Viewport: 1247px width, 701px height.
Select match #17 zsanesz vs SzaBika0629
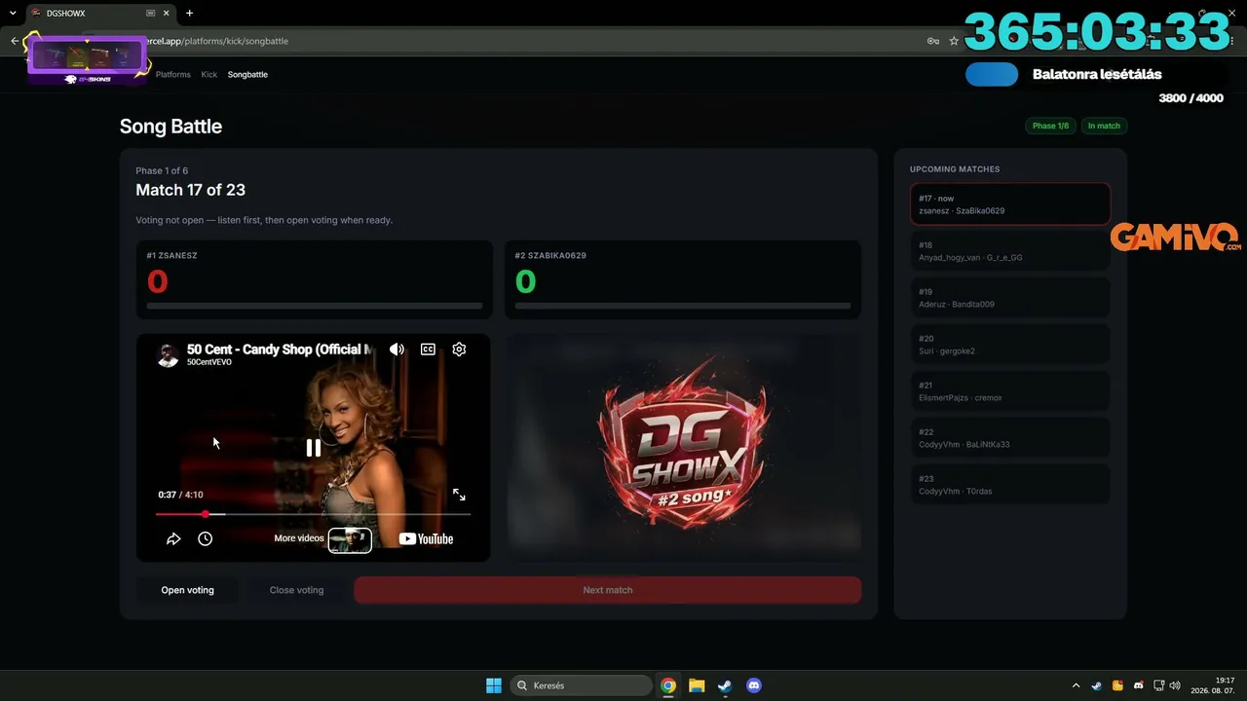pyautogui.click(x=1010, y=204)
